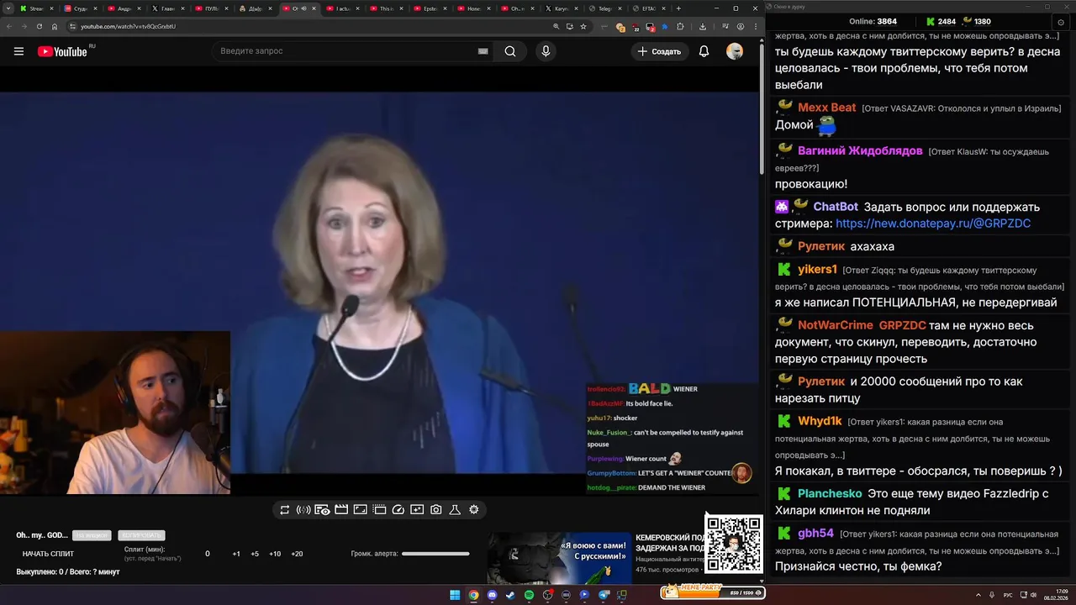Click the Mexx Beat username in chat
The height and width of the screenshot is (605, 1076).
pyautogui.click(x=826, y=108)
